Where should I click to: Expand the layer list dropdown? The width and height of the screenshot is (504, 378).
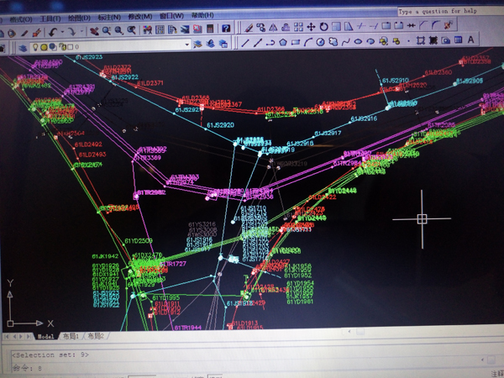186,45
